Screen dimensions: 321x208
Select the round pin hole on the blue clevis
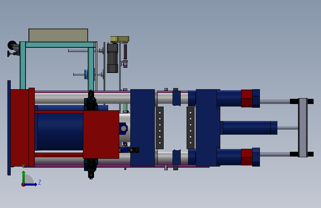[123, 128]
